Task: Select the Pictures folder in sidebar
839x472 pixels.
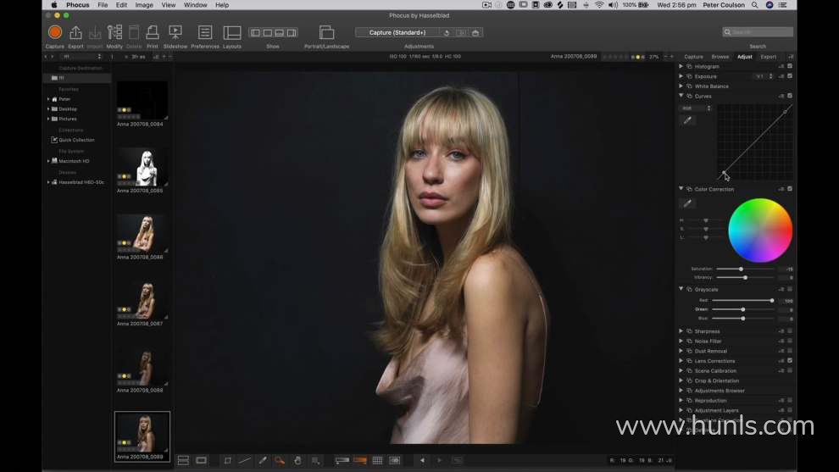Action: pyautogui.click(x=68, y=119)
